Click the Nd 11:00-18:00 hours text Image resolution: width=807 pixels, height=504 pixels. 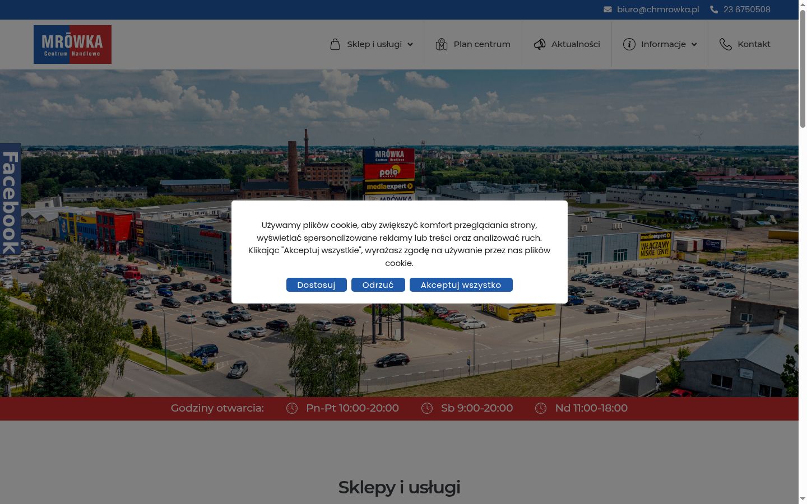(591, 408)
